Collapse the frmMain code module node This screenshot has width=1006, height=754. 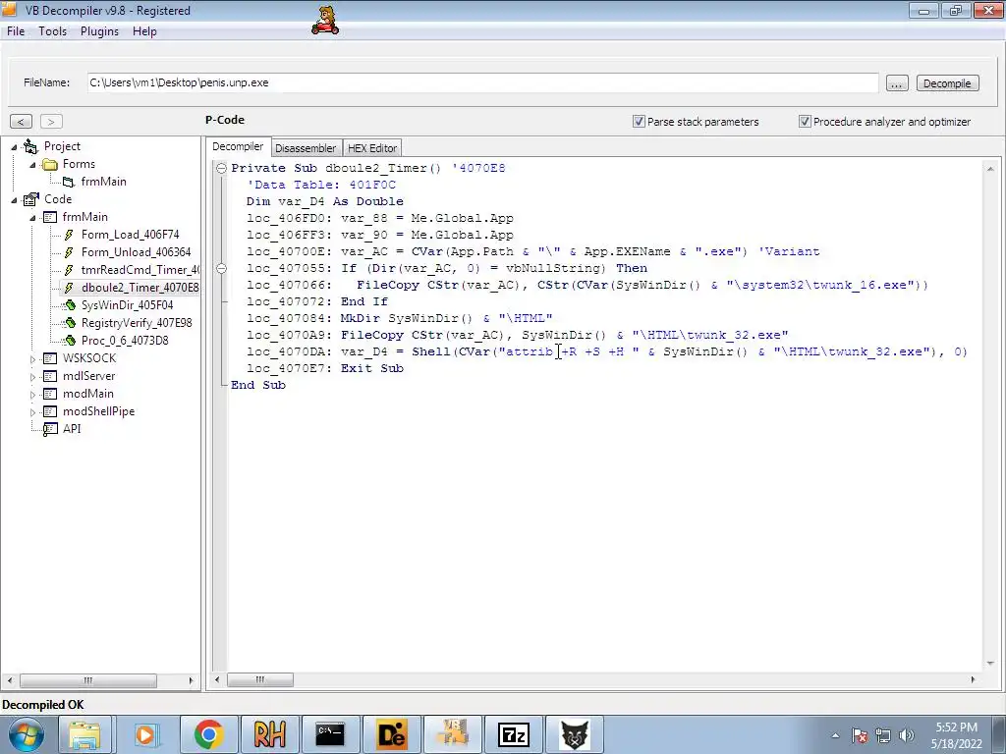click(32, 218)
